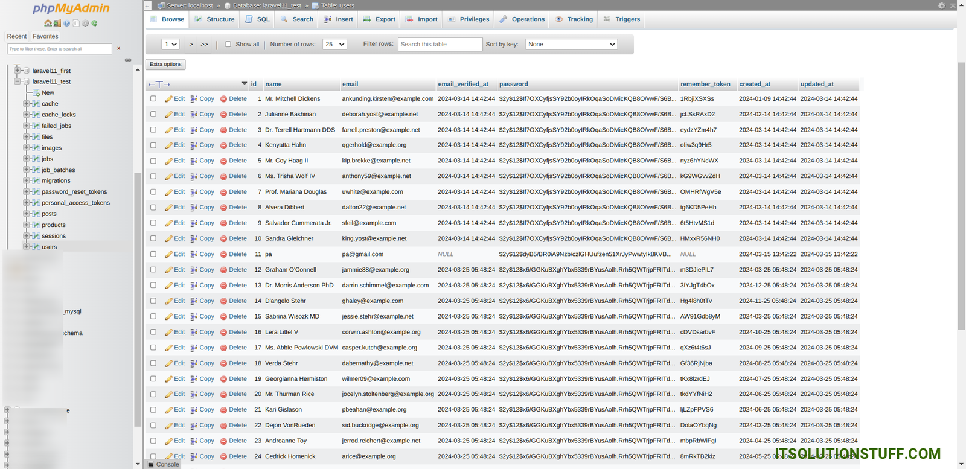Click the log out door icon
The width and height of the screenshot is (966, 469).
57,24
